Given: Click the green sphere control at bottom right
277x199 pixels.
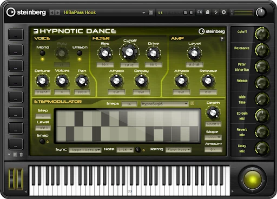Looking at the screenshot, I should click(252, 180).
